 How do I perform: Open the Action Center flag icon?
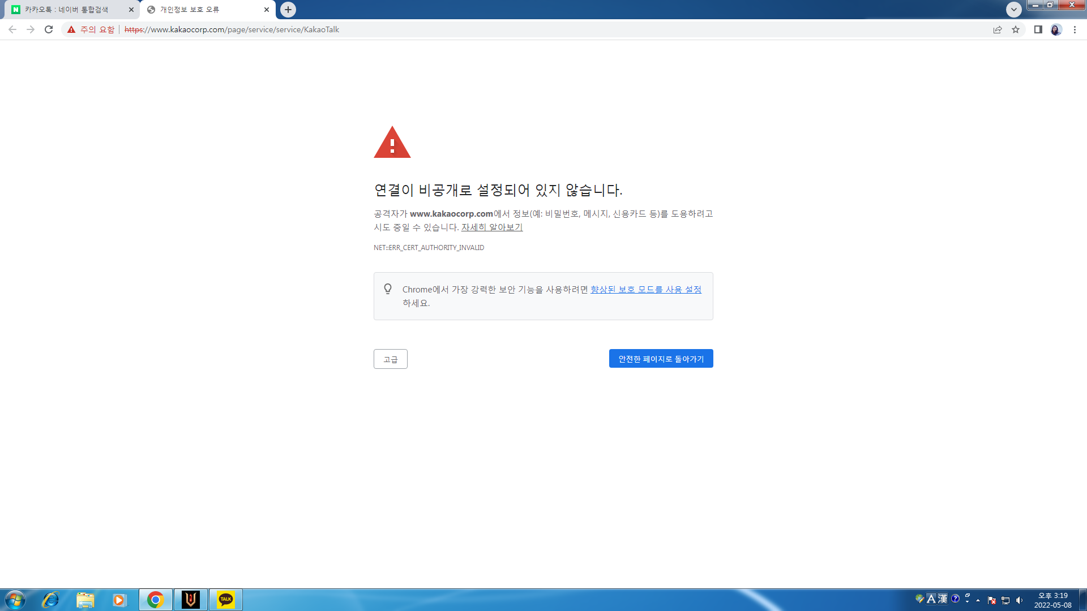(992, 600)
